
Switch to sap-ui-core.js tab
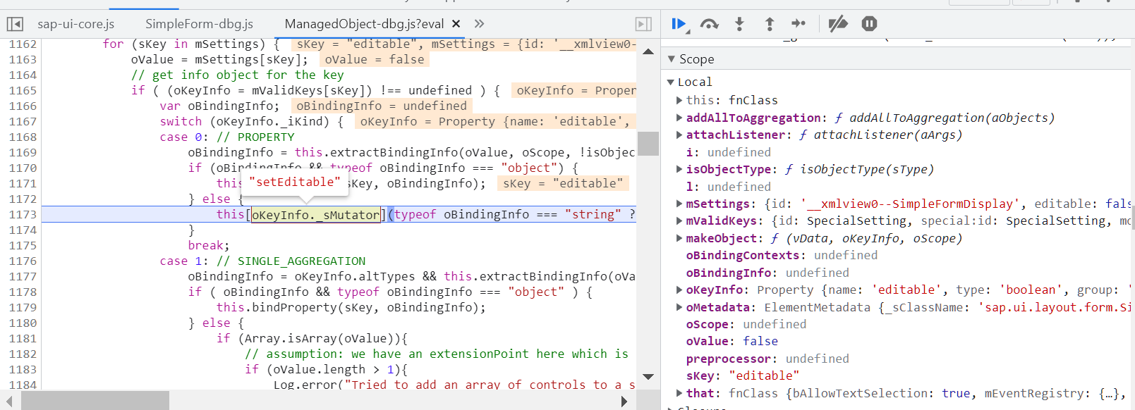point(76,24)
